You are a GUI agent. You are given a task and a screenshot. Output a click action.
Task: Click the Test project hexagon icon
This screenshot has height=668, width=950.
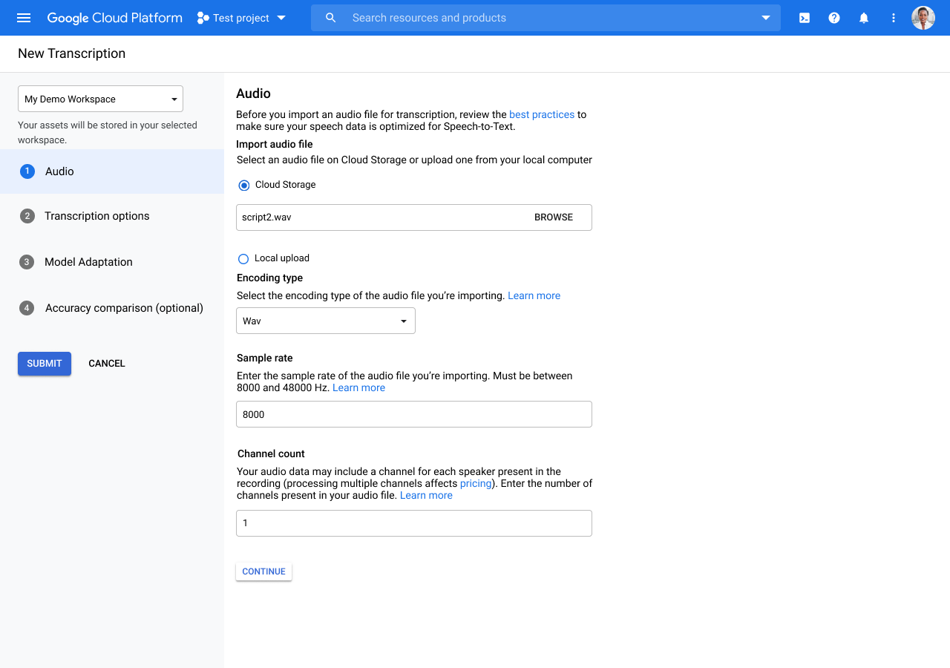pos(203,18)
